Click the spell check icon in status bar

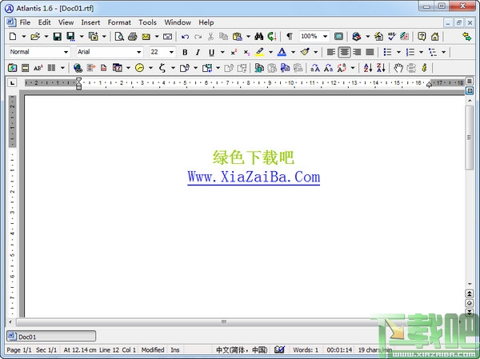click(279, 349)
